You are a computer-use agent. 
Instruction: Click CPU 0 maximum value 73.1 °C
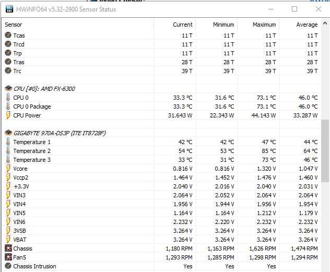pos(266,98)
